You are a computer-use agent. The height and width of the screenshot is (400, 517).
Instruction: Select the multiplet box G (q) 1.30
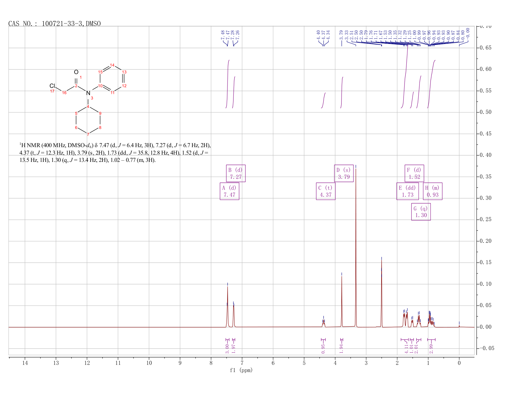point(421,212)
